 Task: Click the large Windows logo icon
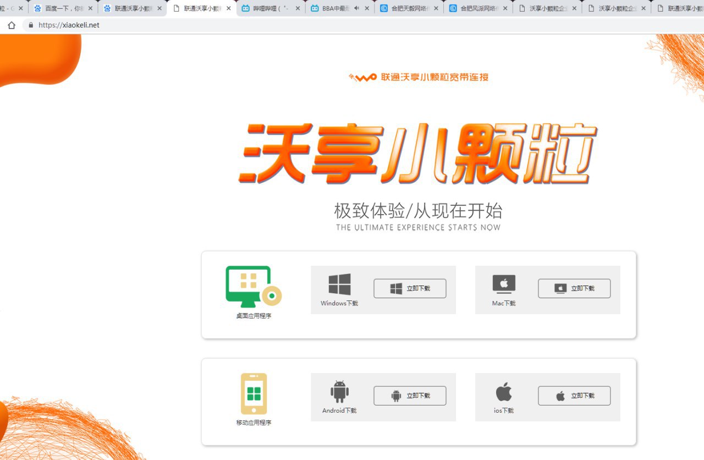pyautogui.click(x=339, y=284)
